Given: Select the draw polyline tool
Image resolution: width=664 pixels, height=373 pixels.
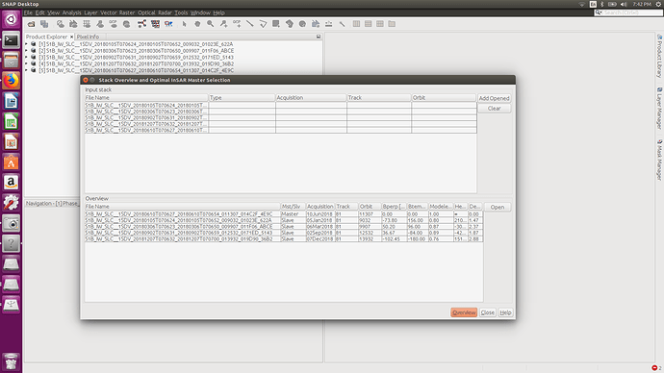Looking at the screenshot, I should pyautogui.click(x=263, y=24).
